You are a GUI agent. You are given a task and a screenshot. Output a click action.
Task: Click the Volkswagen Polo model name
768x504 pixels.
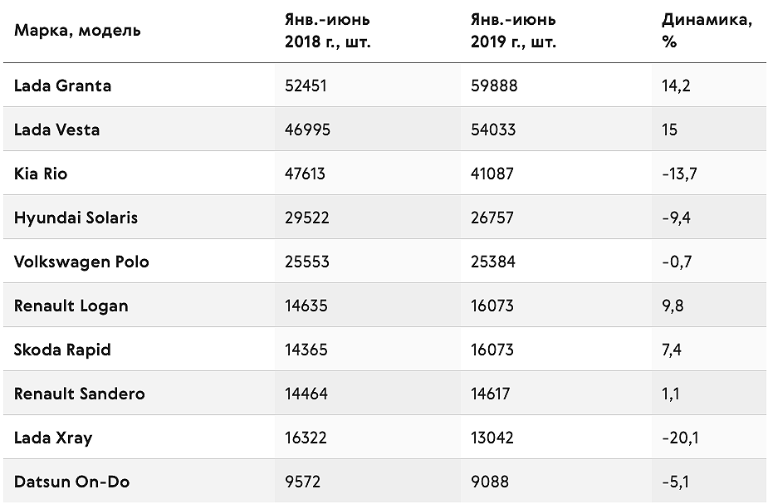click(81, 262)
